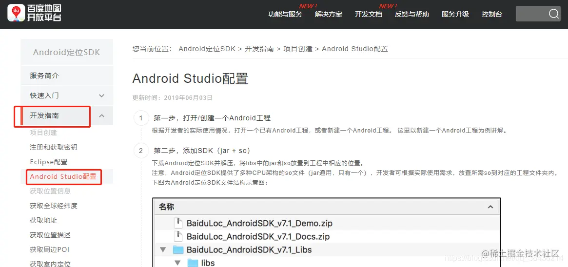Click the Android定位SDK sidebar header
This screenshot has width=568, height=267.
click(67, 52)
